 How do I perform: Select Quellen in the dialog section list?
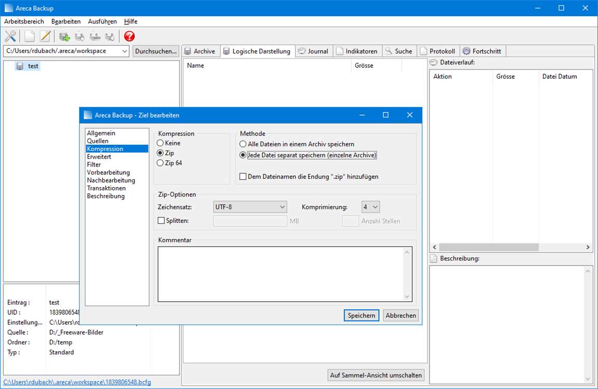(x=117, y=141)
